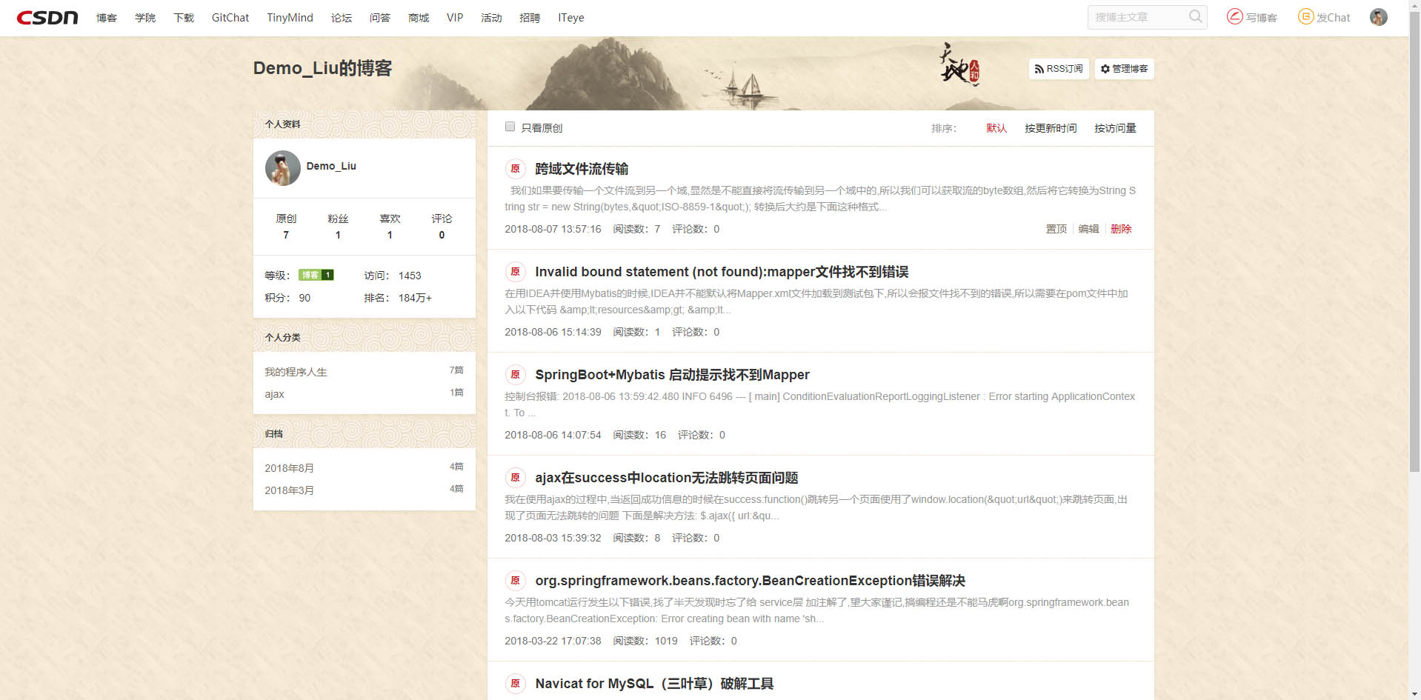
Task: Open the 我的程序人生 category
Action: pos(296,372)
